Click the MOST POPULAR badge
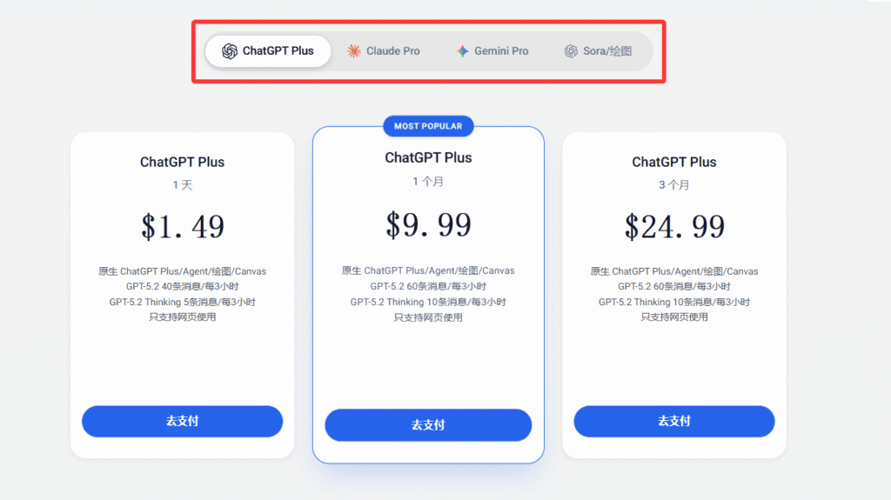The height and width of the screenshot is (500, 891). coord(428,126)
